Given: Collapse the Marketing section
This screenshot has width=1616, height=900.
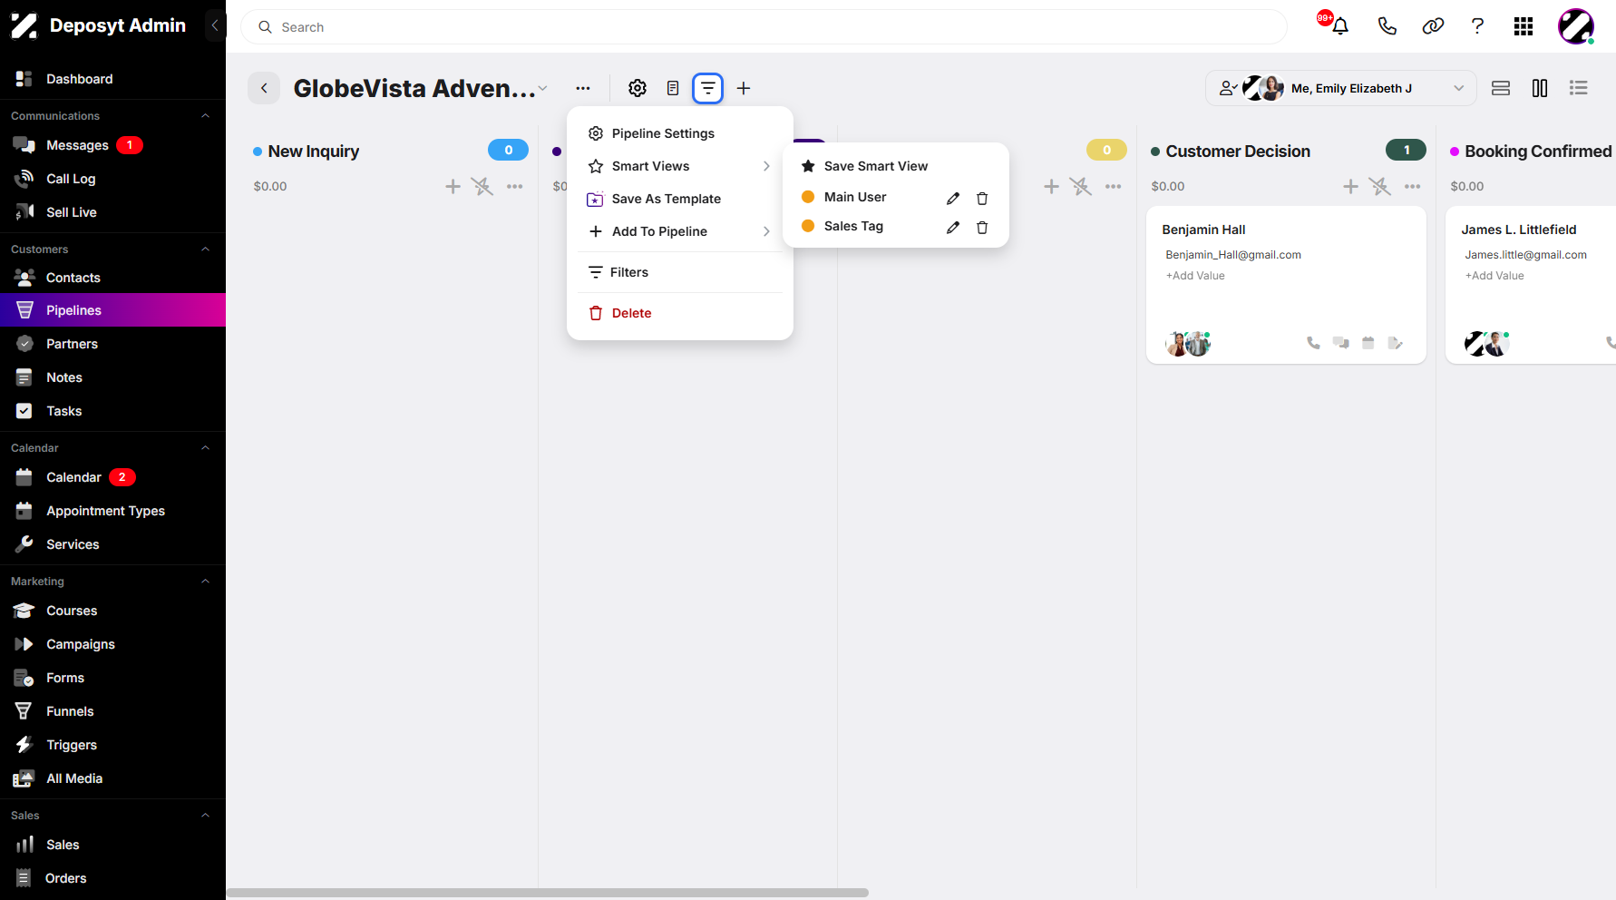Looking at the screenshot, I should coord(205,582).
